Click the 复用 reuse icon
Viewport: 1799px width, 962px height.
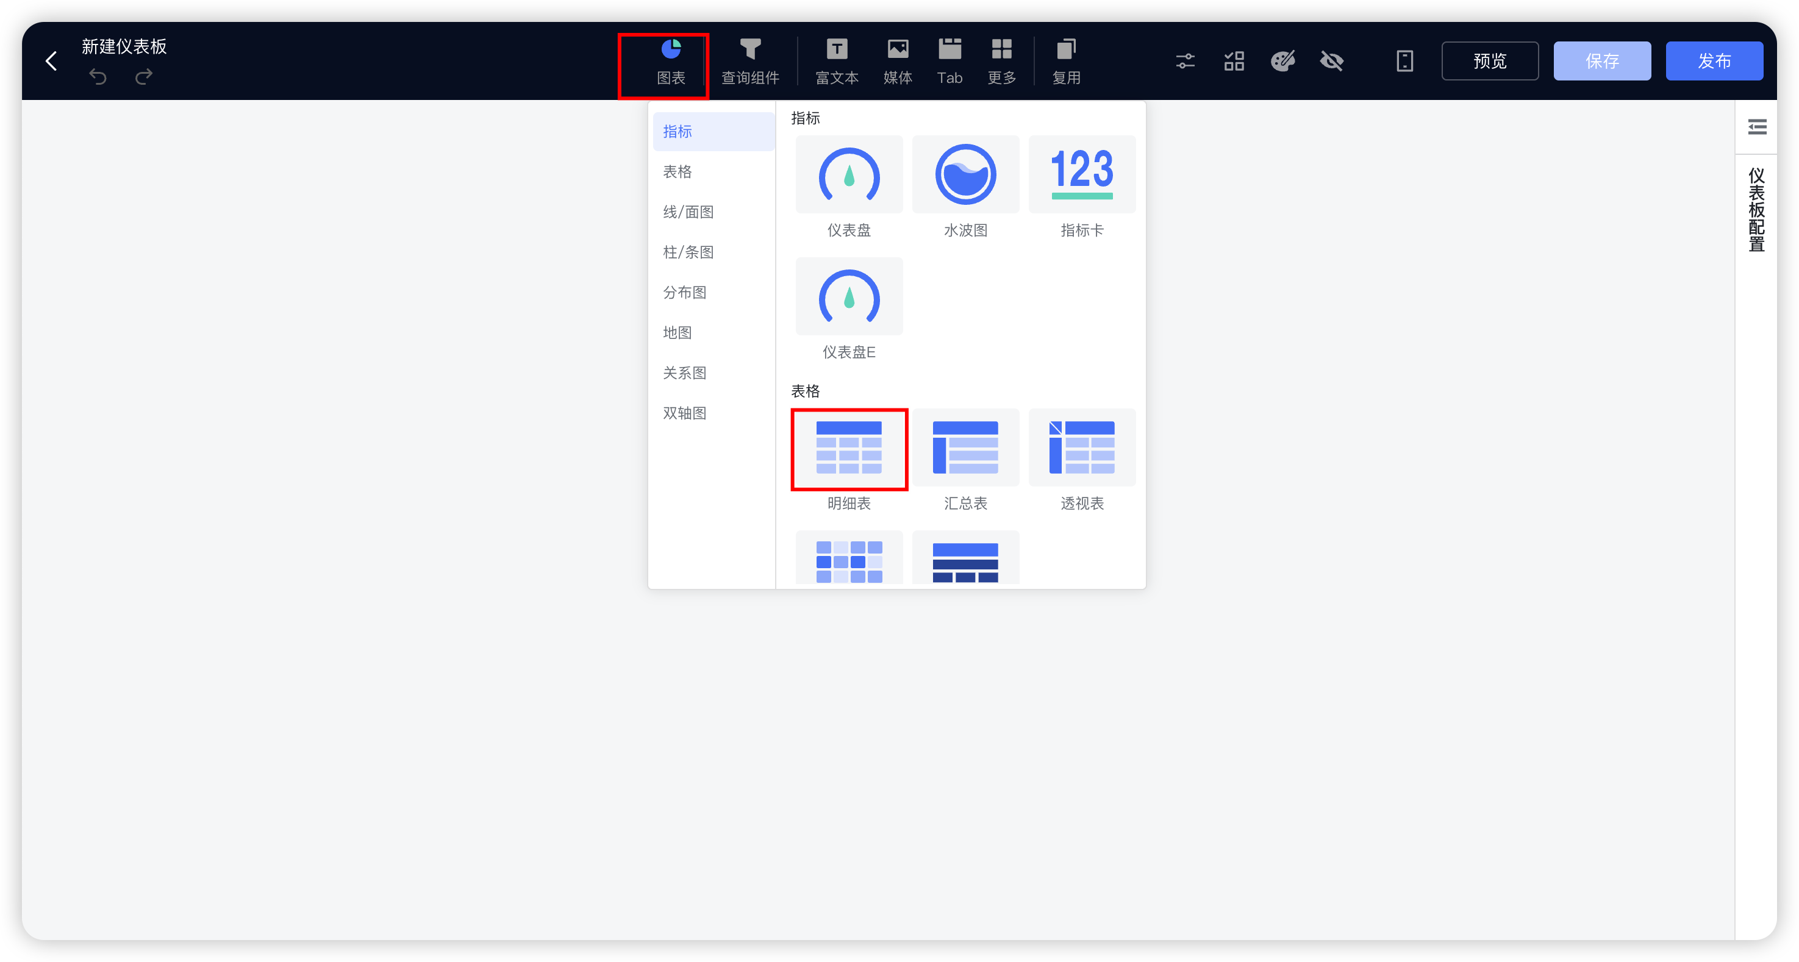pos(1066,50)
